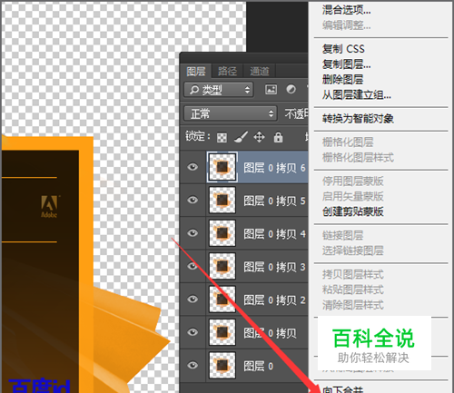The height and width of the screenshot is (393, 454).
Task: Hide layer 图层 0 拷贝 4
Action: [x=192, y=233]
